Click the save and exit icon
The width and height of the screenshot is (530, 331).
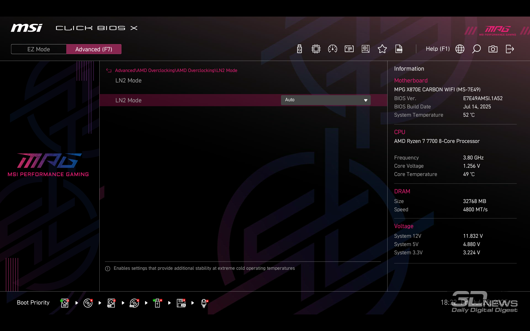[x=510, y=49]
